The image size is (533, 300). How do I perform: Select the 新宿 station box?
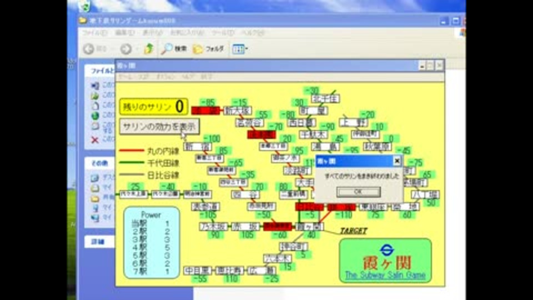pos(198,147)
